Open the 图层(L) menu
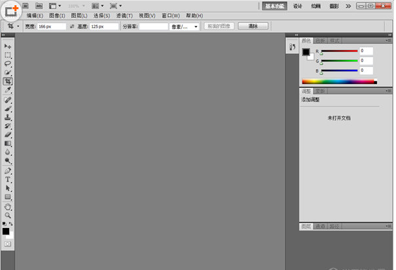396x270 pixels. [x=79, y=16]
